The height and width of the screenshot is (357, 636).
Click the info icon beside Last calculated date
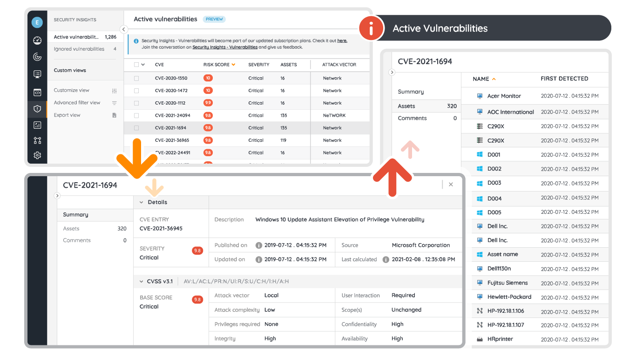coord(386,259)
